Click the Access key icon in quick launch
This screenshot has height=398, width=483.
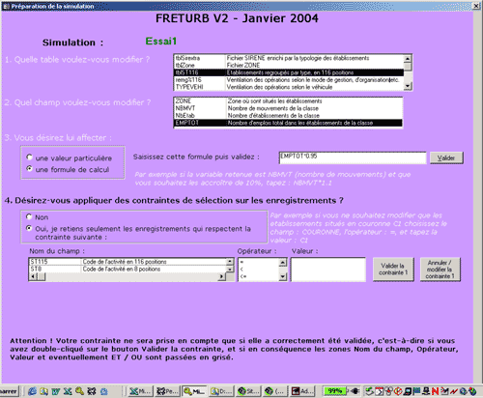coord(79,391)
